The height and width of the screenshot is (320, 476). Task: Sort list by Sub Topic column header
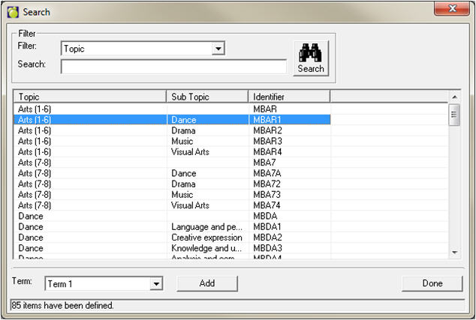(x=207, y=97)
